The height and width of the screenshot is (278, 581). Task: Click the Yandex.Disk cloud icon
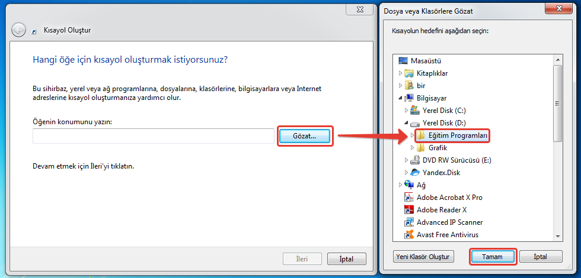[415, 173]
